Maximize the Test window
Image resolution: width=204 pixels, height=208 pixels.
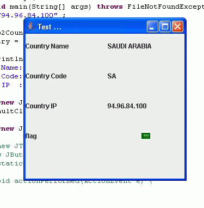click(x=165, y=27)
